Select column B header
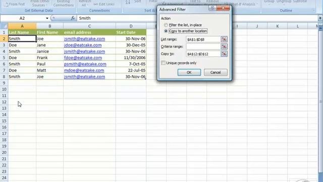323x182 pixels. click(x=49, y=26)
